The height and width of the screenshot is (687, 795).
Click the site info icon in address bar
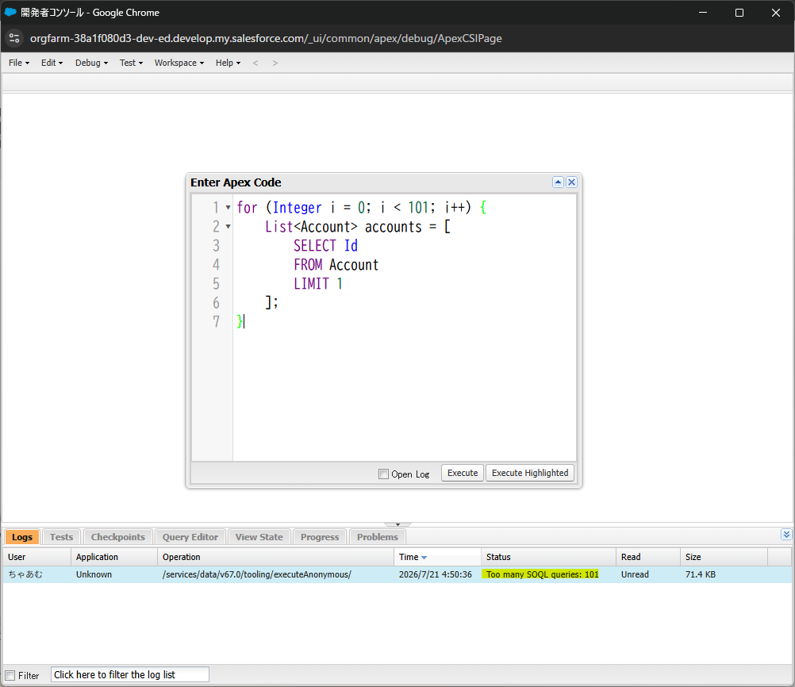[x=14, y=39]
